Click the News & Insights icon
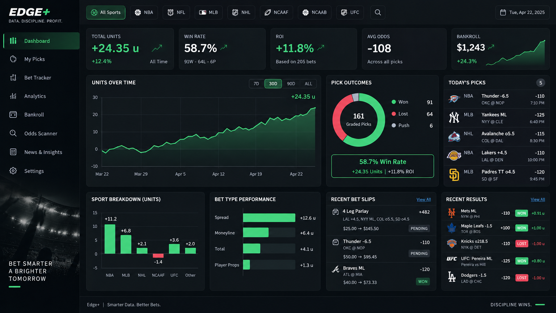This screenshot has width=556, height=313. tap(13, 152)
